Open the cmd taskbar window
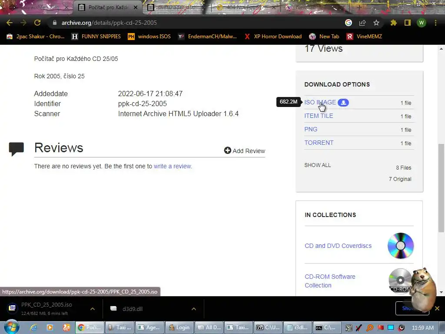The image size is (445, 334). coord(327,327)
